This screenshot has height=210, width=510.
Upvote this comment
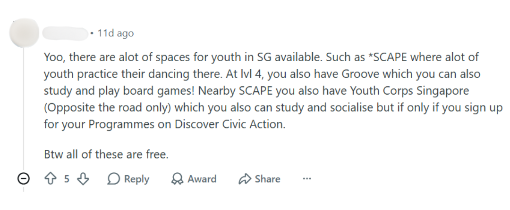(51, 179)
